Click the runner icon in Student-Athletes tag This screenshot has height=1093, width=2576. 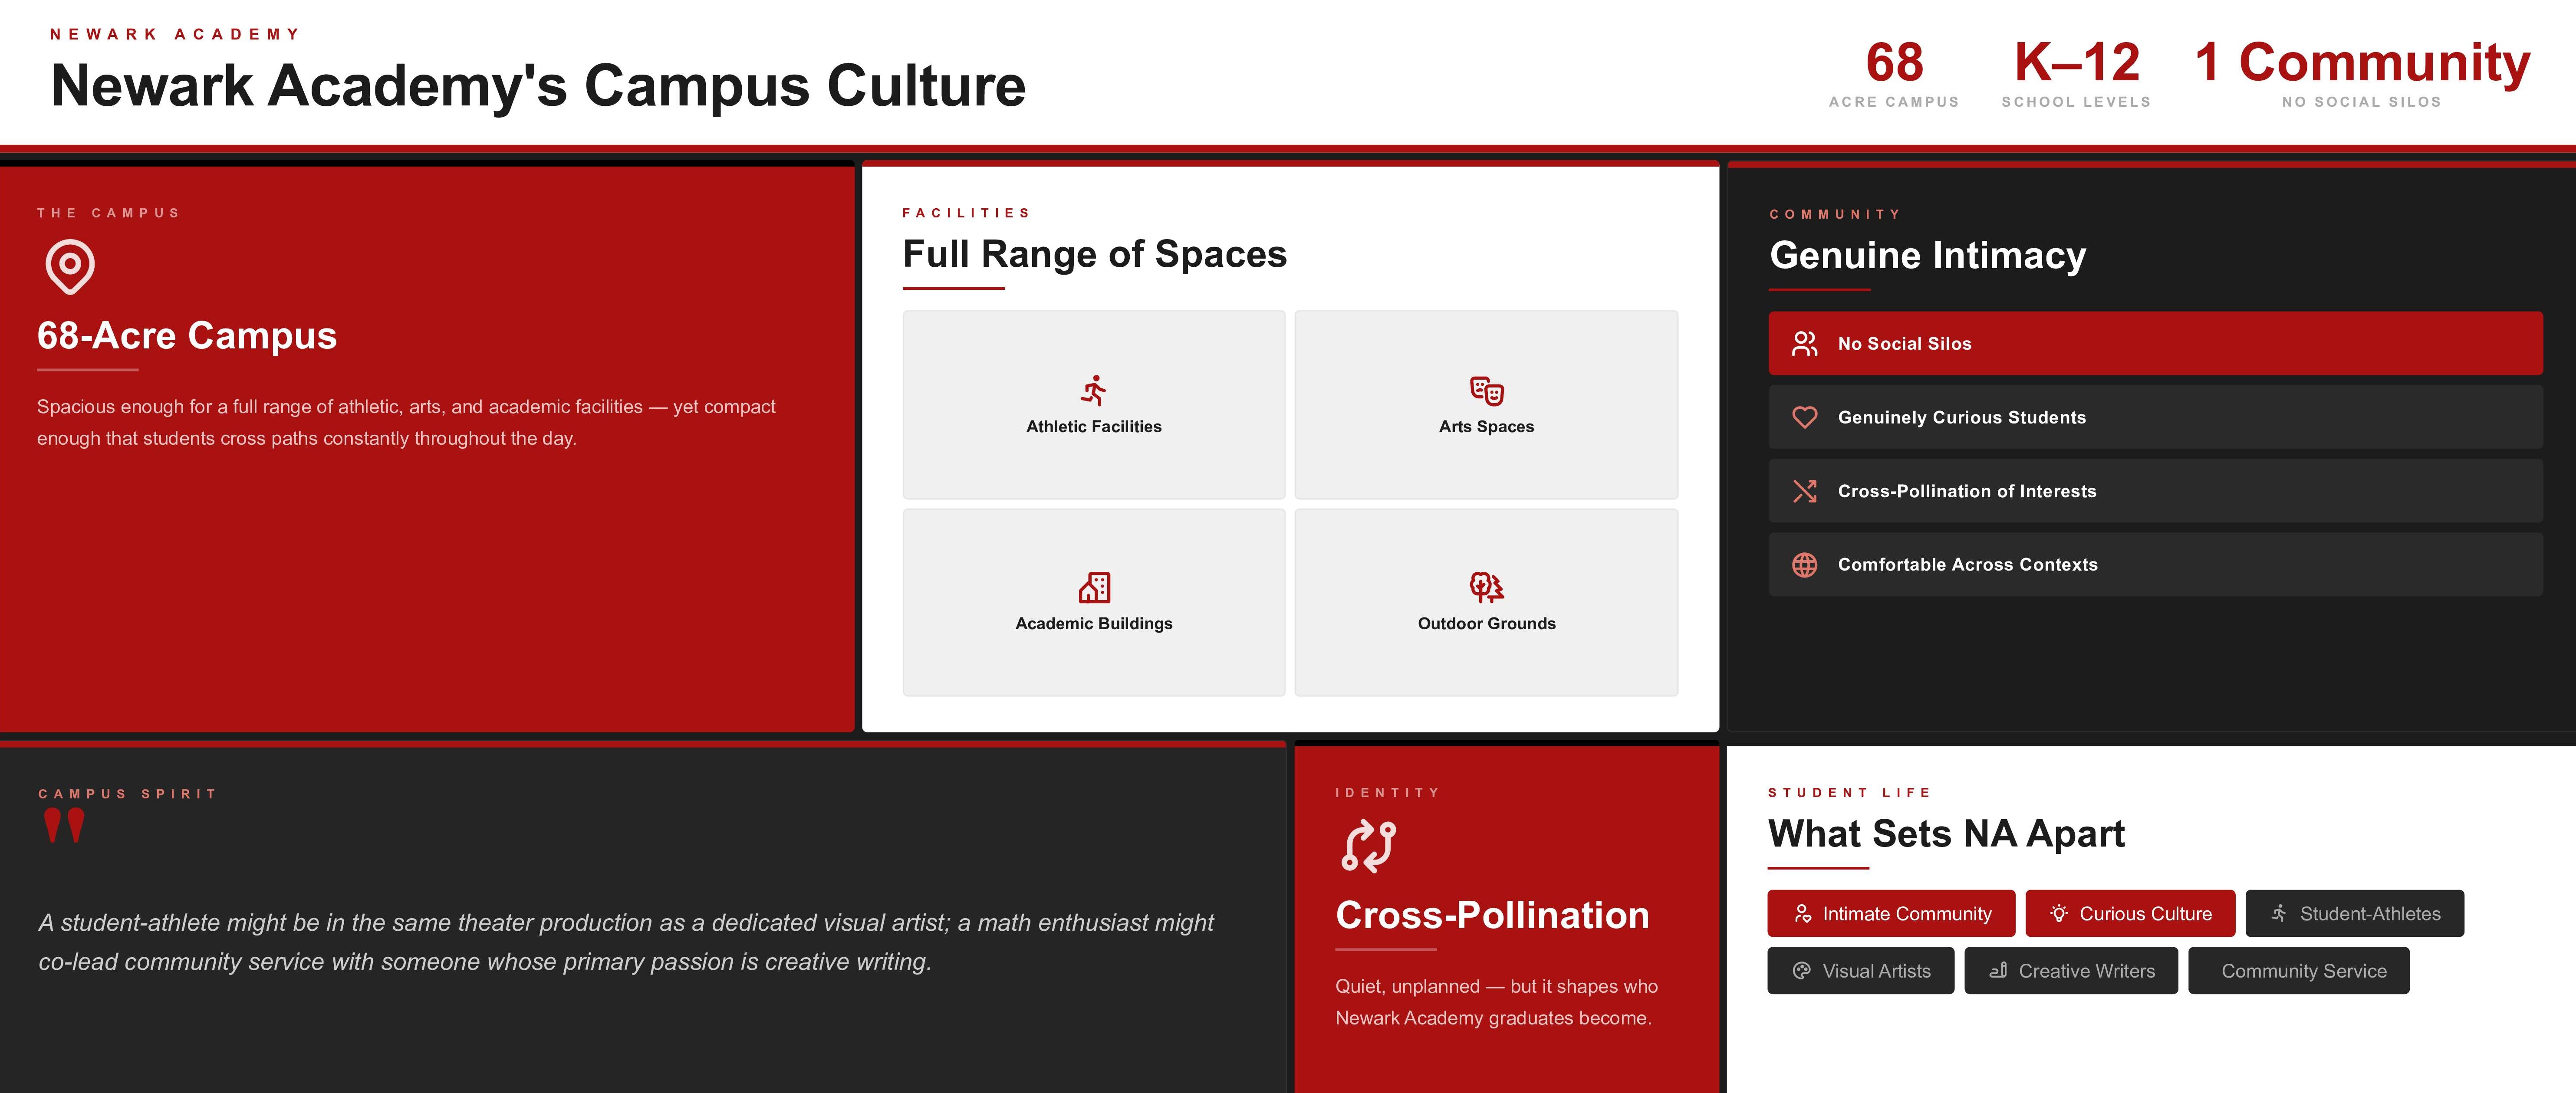pos(2279,914)
